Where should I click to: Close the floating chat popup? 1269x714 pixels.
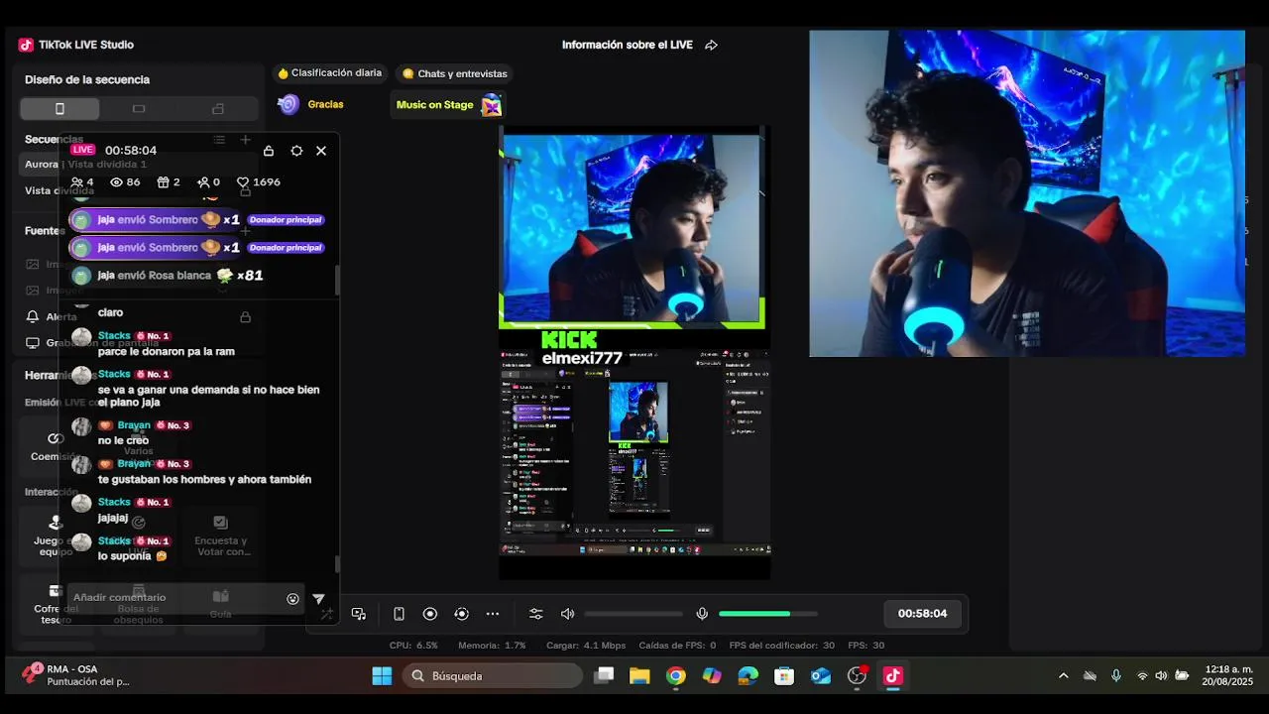(x=321, y=151)
